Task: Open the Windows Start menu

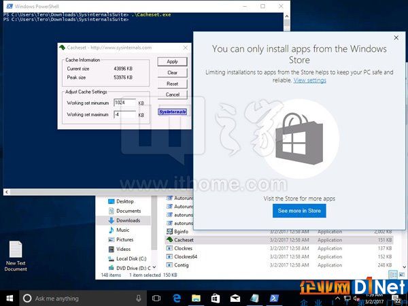Action: [x=10, y=299]
